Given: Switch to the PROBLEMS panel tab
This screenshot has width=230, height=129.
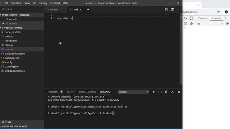Looking at the screenshot, I should [x=53, y=92].
